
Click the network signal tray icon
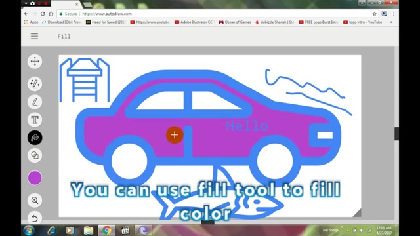[x=369, y=230]
